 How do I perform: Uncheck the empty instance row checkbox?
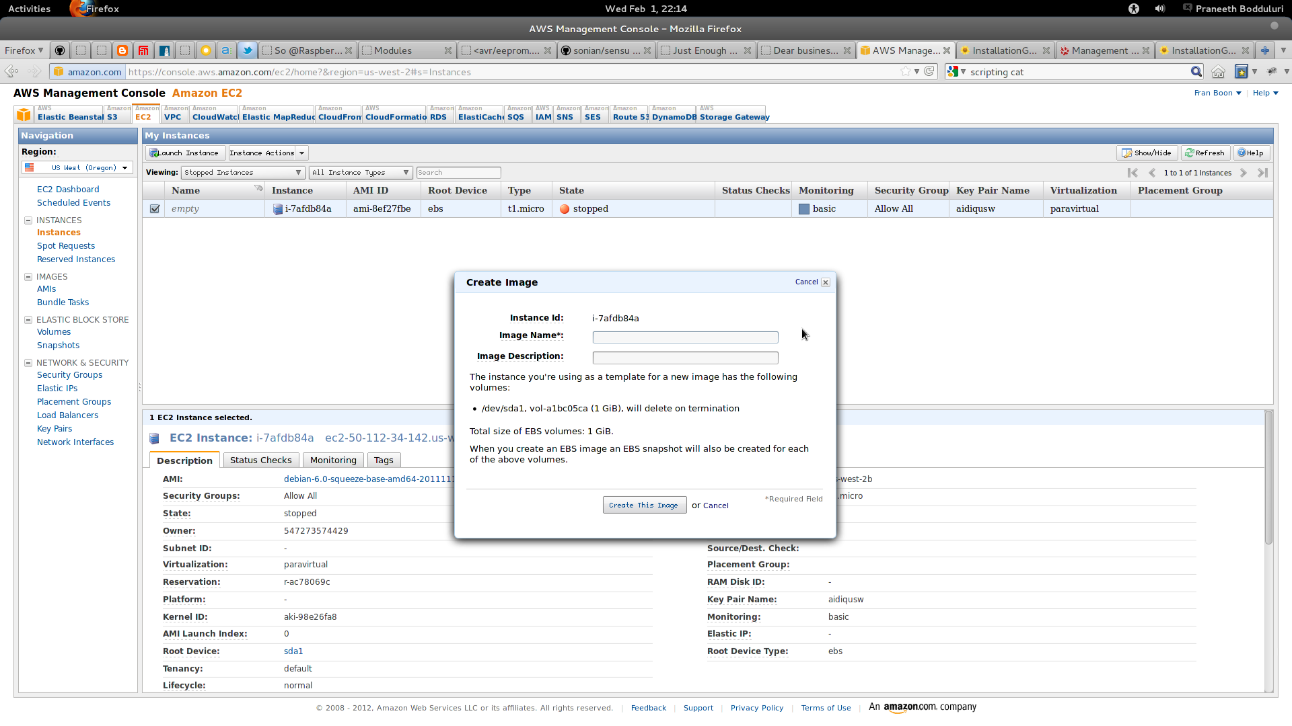155,209
